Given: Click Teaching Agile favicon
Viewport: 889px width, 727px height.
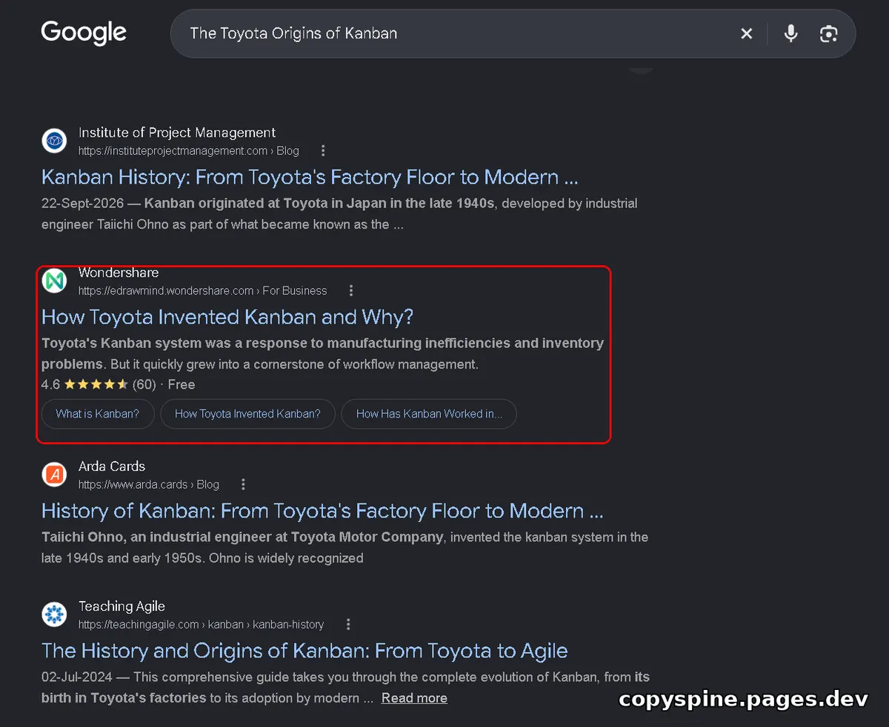Looking at the screenshot, I should point(54,614).
